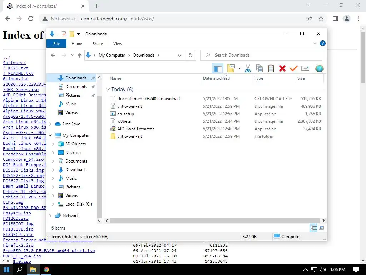This screenshot has width=366, height=275.
Task: Click the Search Downloads field
Action: pos(261,55)
